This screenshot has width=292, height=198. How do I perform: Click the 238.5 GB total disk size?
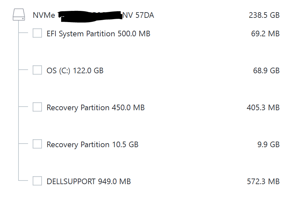[264, 15]
